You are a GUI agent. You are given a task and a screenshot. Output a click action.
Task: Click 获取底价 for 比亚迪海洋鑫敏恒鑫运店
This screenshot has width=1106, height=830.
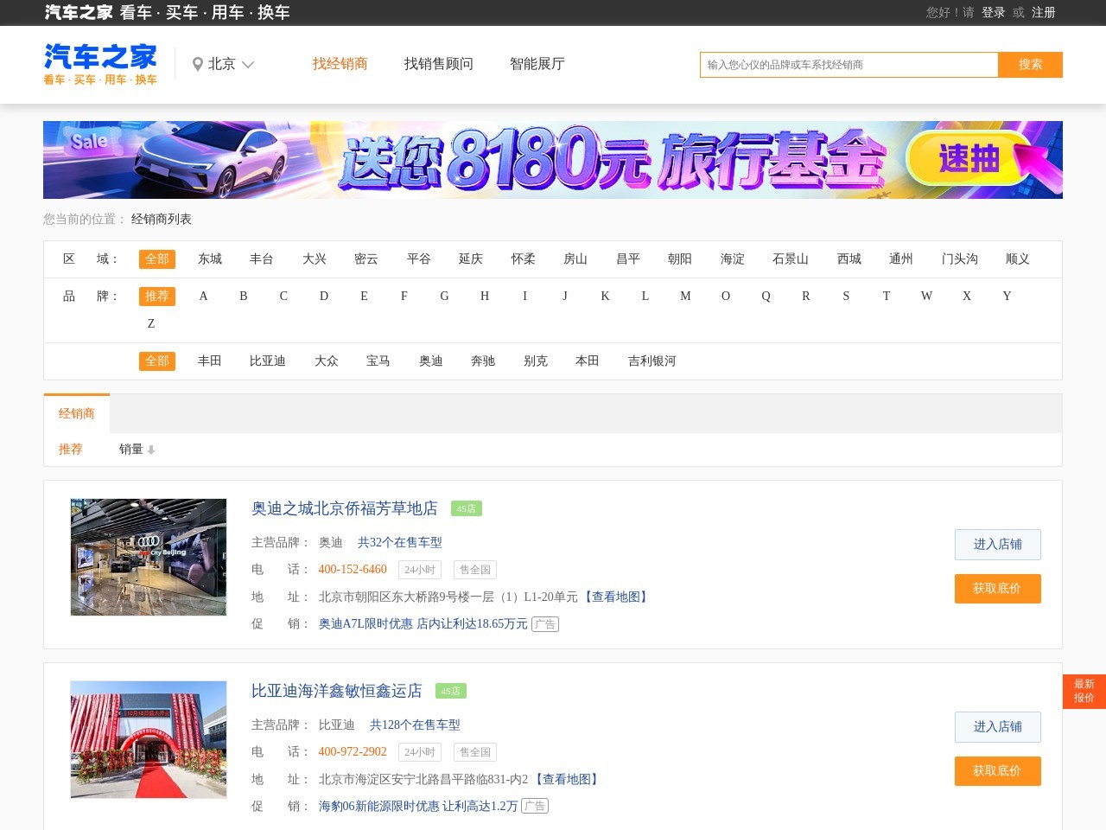pyautogui.click(x=997, y=771)
